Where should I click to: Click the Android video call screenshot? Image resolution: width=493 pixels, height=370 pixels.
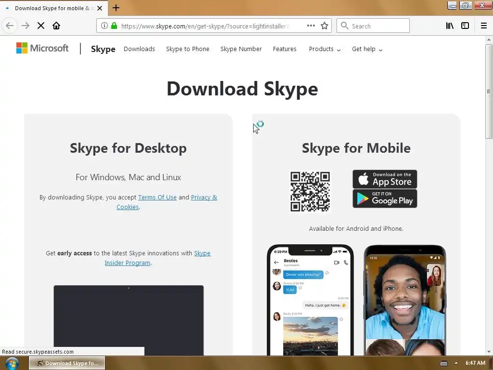405,300
